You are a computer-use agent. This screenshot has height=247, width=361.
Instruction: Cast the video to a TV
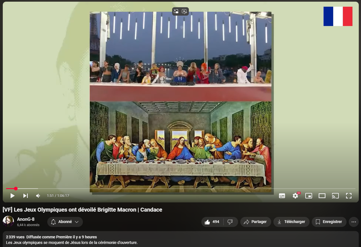(x=335, y=196)
